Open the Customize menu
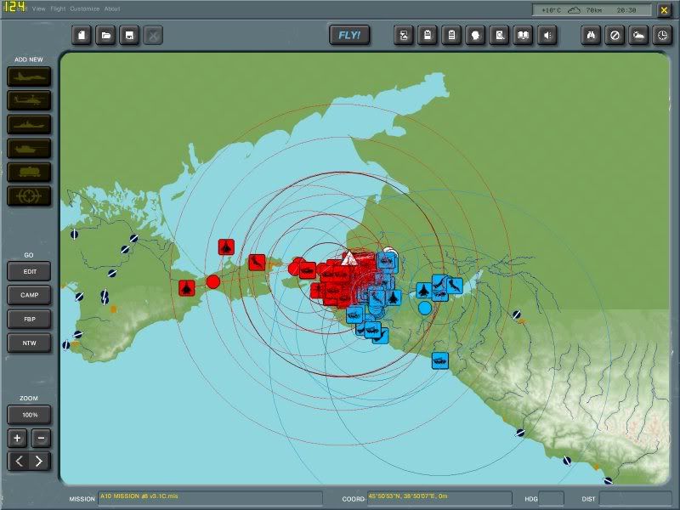This screenshot has width=680, height=510. click(x=84, y=8)
